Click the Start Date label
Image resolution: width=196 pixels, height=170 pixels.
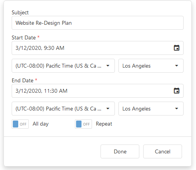(24, 37)
